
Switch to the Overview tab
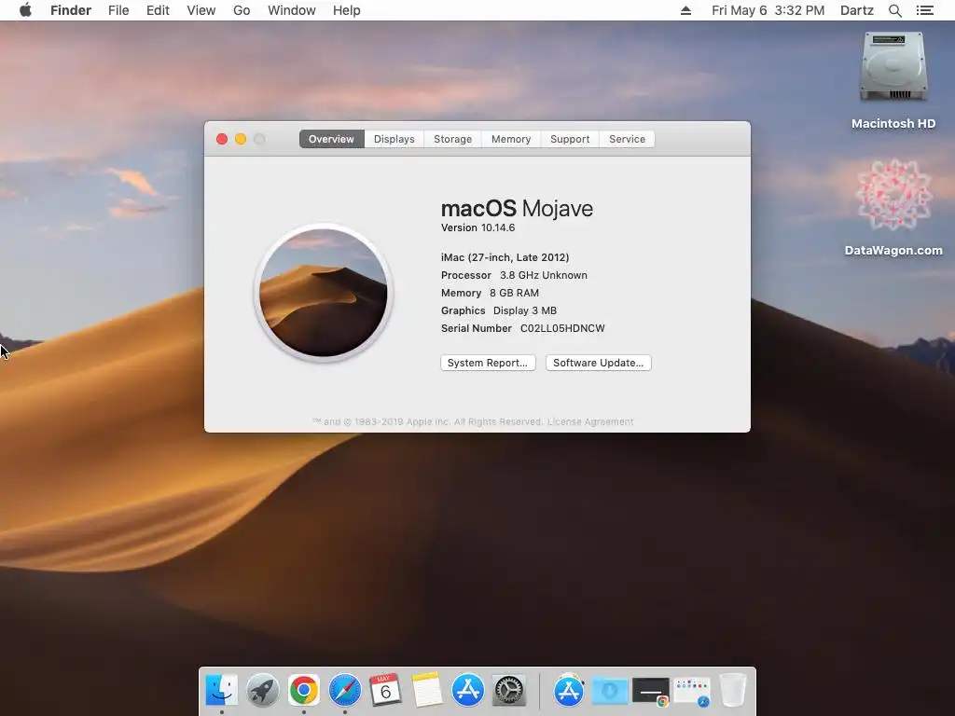(x=331, y=139)
